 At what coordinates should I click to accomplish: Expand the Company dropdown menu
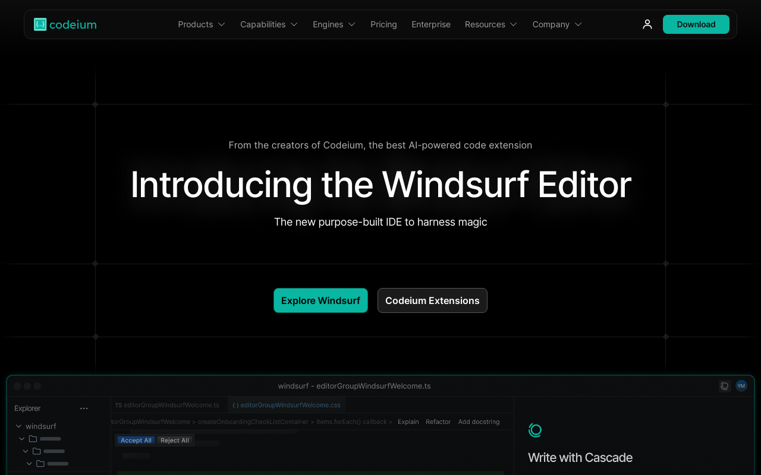click(x=557, y=24)
